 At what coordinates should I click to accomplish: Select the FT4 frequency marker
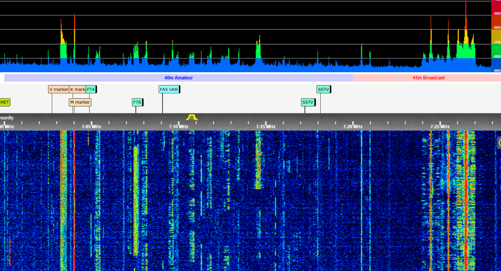pos(91,89)
